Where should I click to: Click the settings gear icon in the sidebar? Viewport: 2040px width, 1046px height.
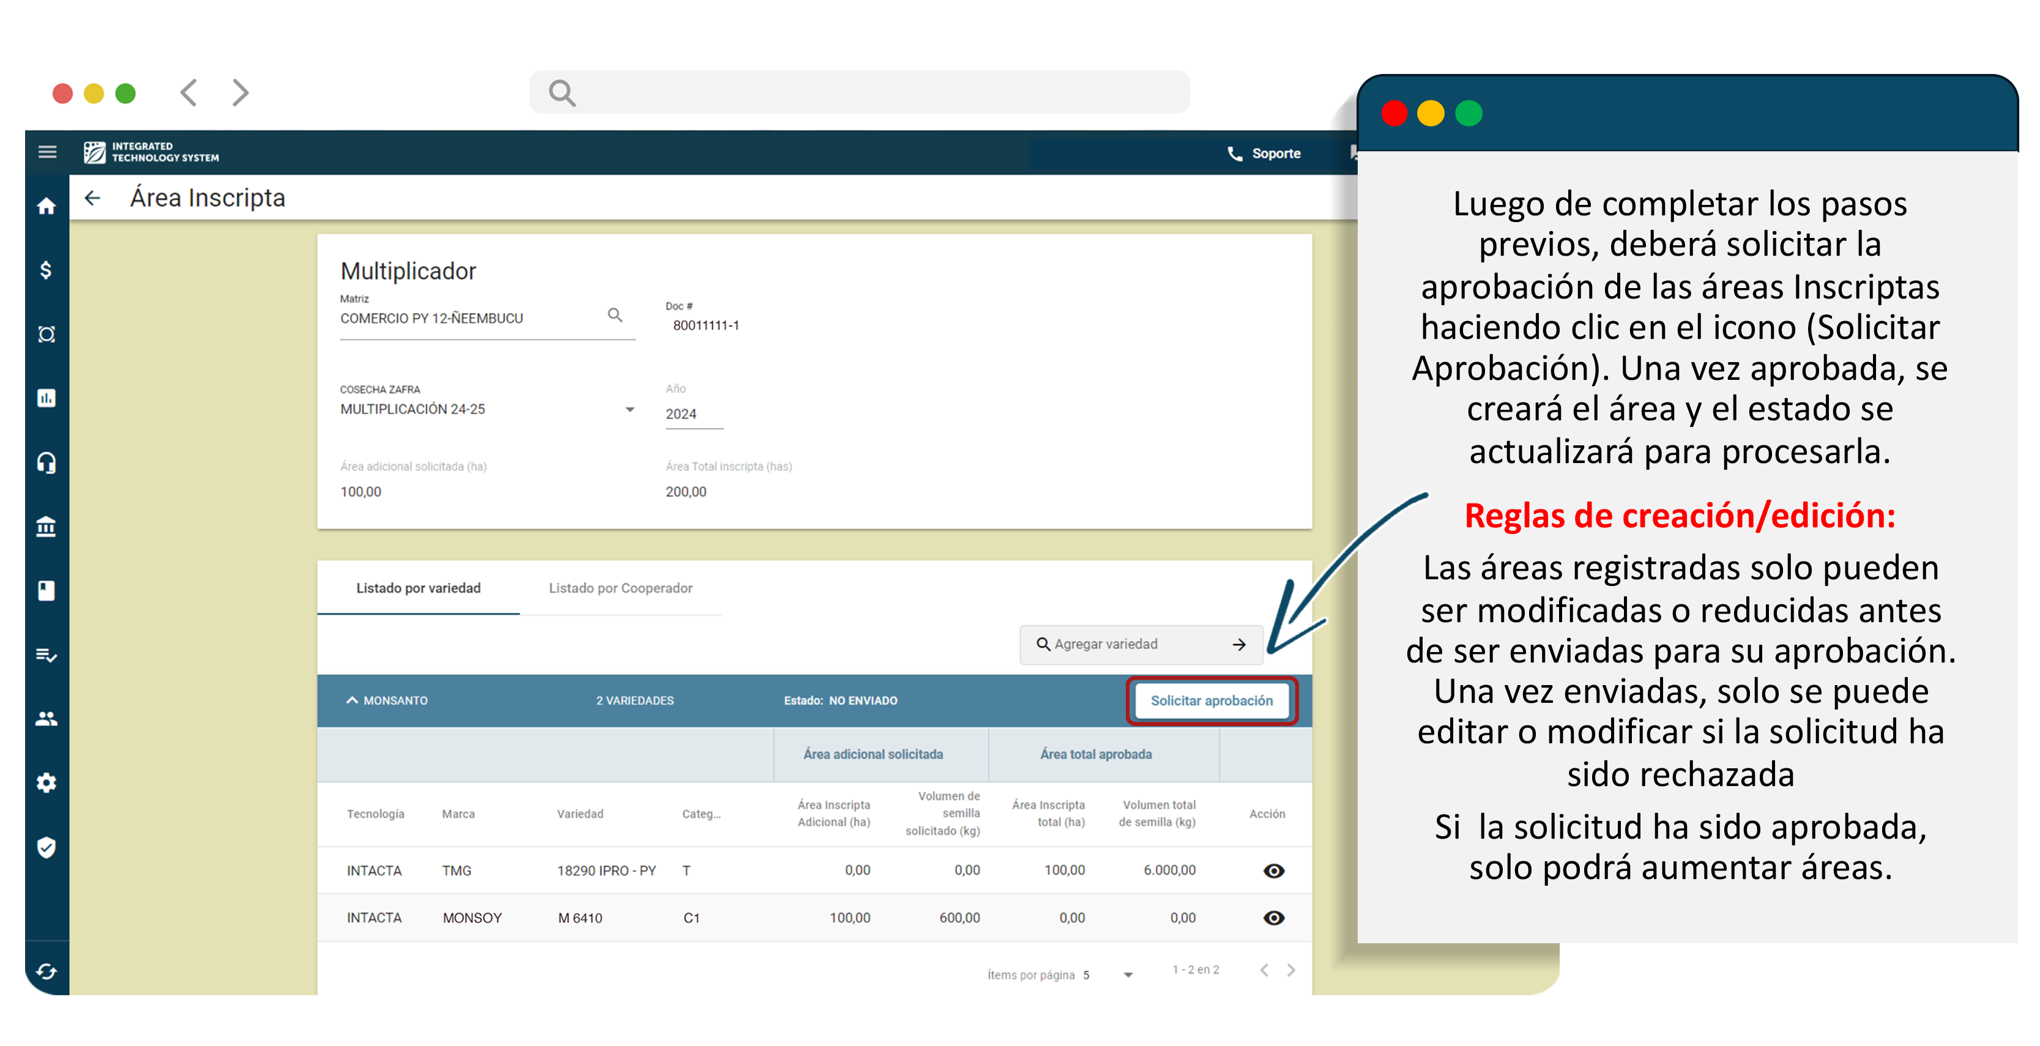47,782
